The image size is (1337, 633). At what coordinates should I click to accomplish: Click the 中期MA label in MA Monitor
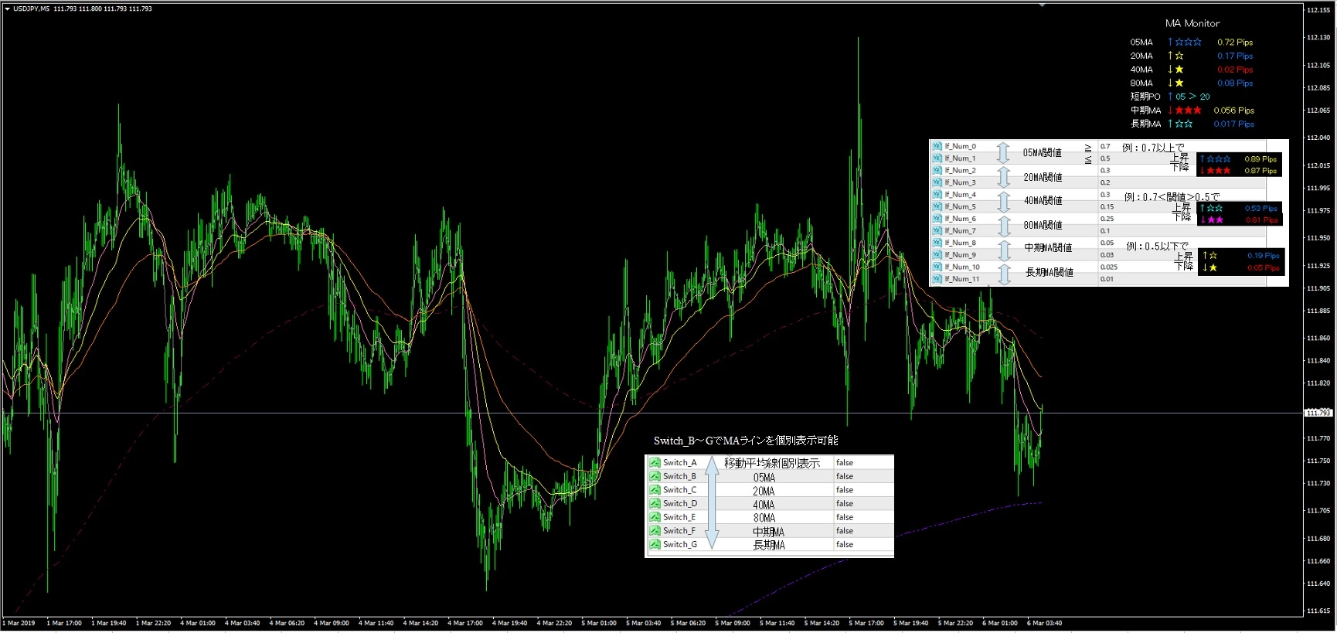pos(1145,111)
